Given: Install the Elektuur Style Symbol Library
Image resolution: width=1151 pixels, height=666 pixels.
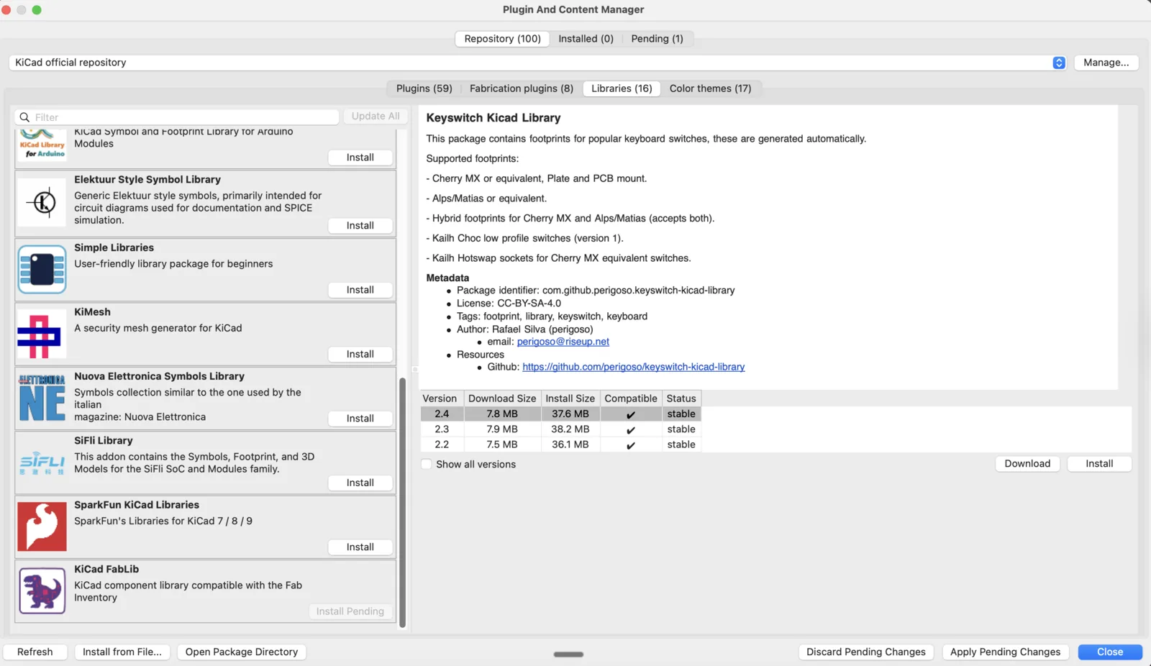Looking at the screenshot, I should point(360,226).
